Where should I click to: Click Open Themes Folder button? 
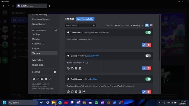click(85, 19)
